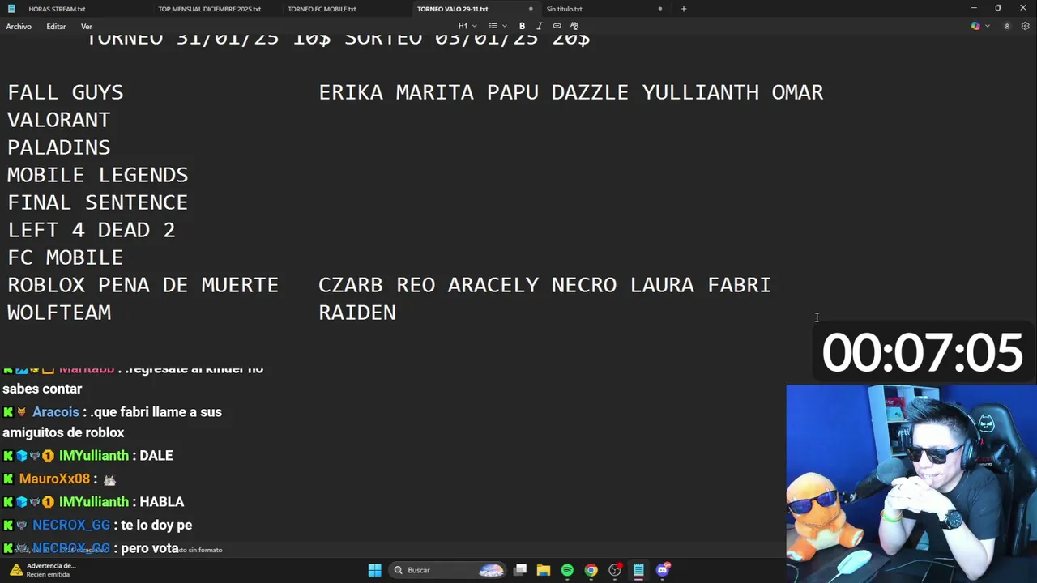This screenshot has width=1037, height=583.
Task: Click ROBLOX PENA DE MUERTE text
Action: (x=143, y=285)
